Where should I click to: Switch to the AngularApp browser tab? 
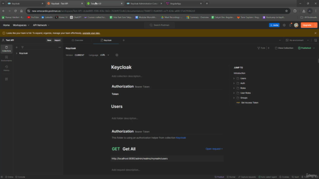(184, 3)
